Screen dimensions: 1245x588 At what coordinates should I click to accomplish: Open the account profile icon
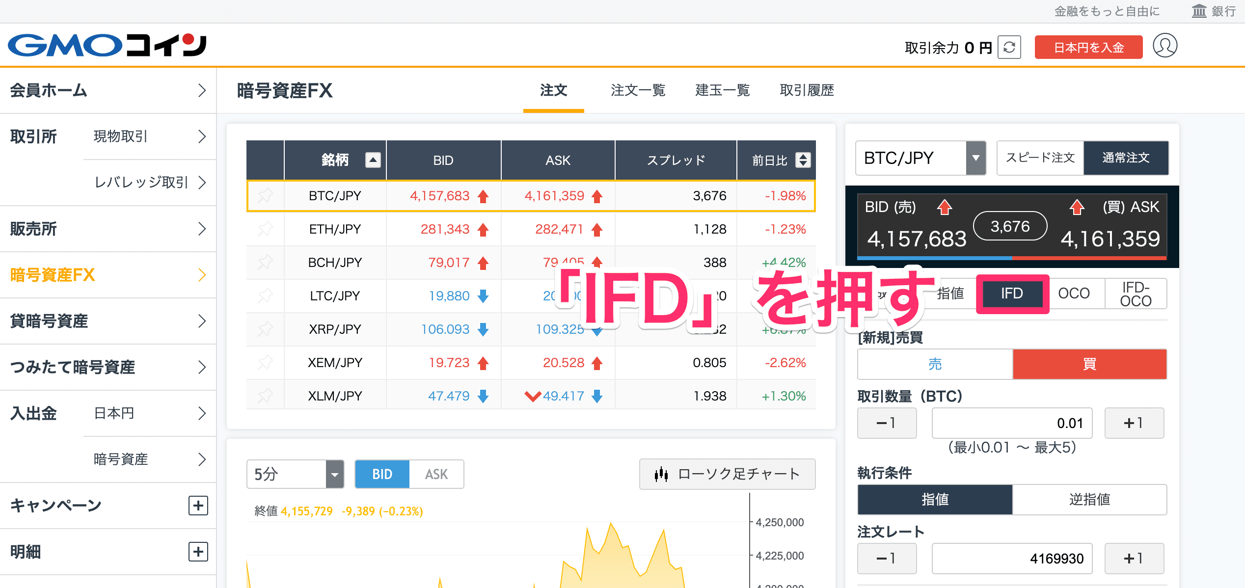(x=1165, y=46)
